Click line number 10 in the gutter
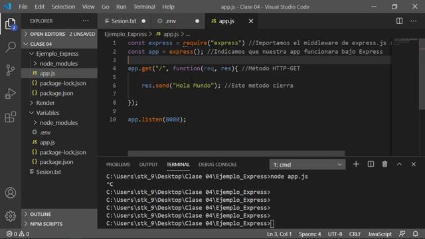This screenshot has width=425, height=239. coord(112,119)
